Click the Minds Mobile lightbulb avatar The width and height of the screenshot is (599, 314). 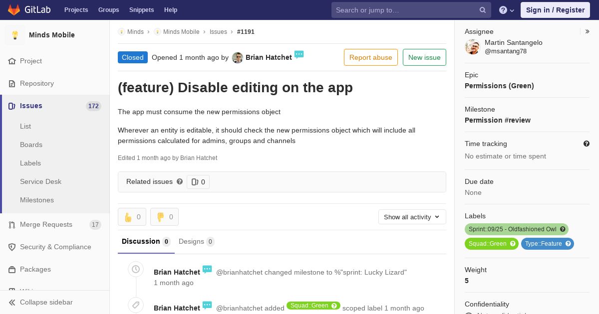pyautogui.click(x=15, y=35)
